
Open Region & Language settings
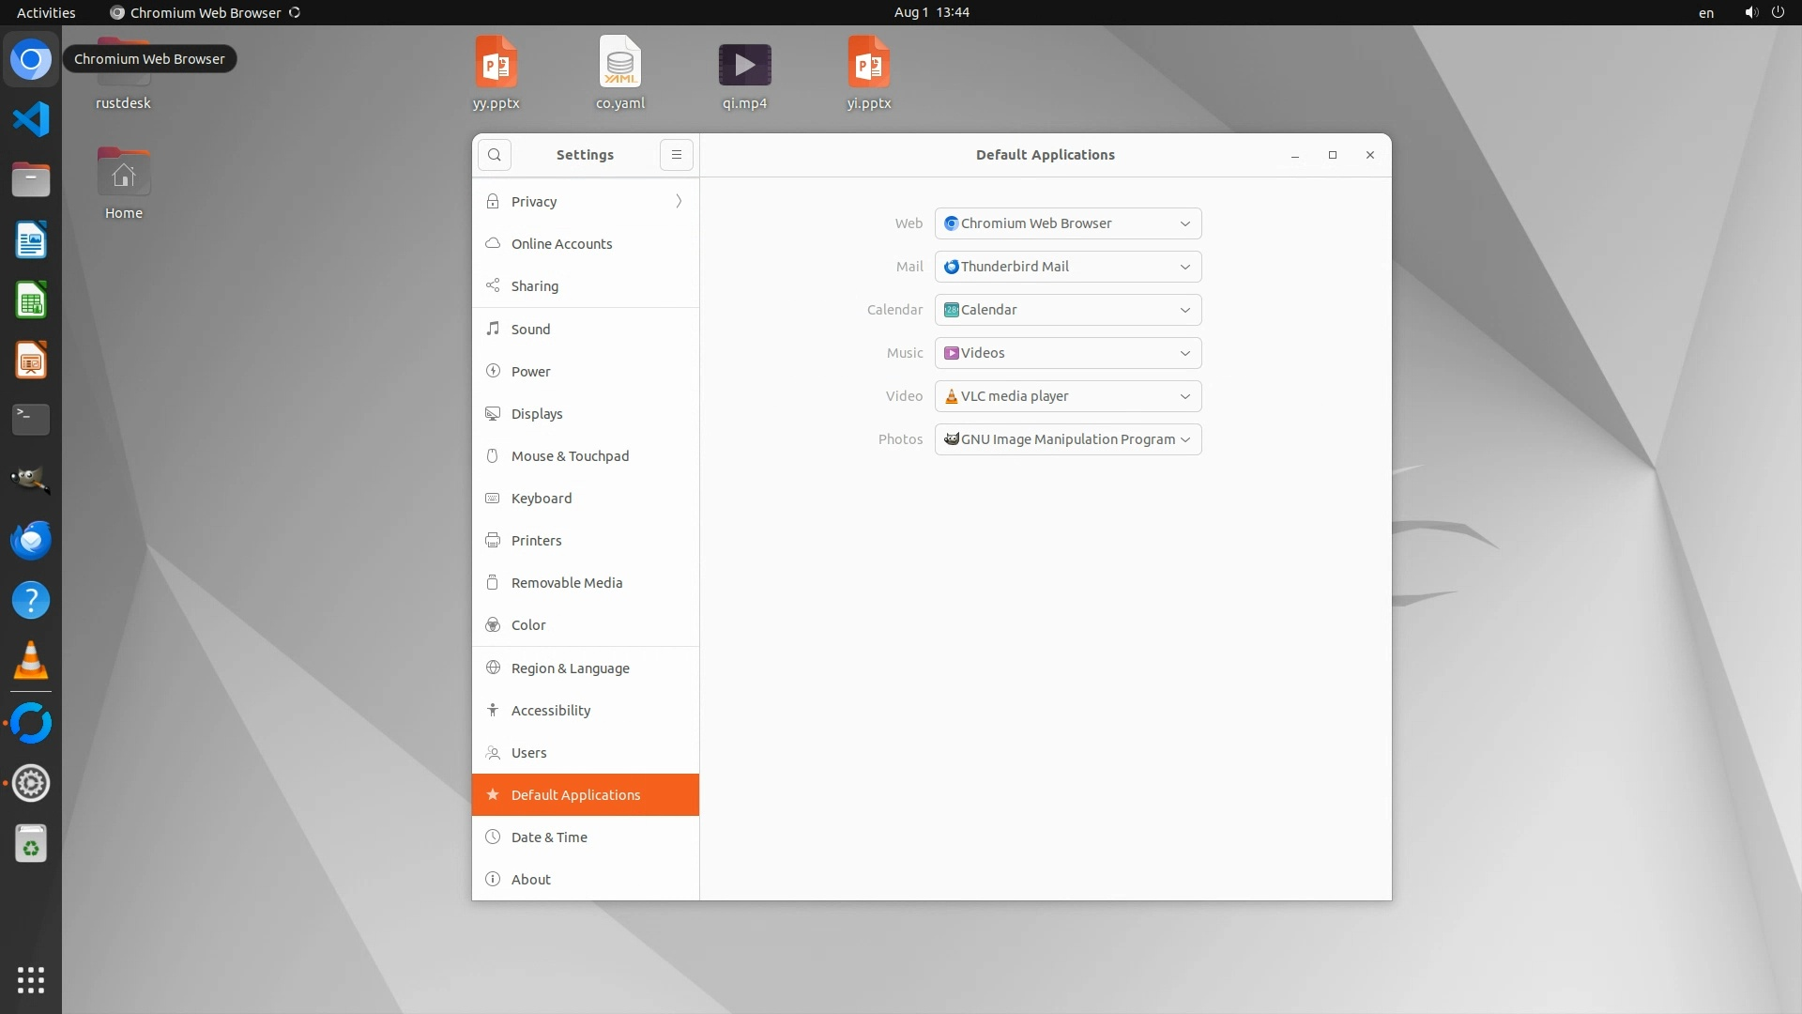tap(570, 668)
